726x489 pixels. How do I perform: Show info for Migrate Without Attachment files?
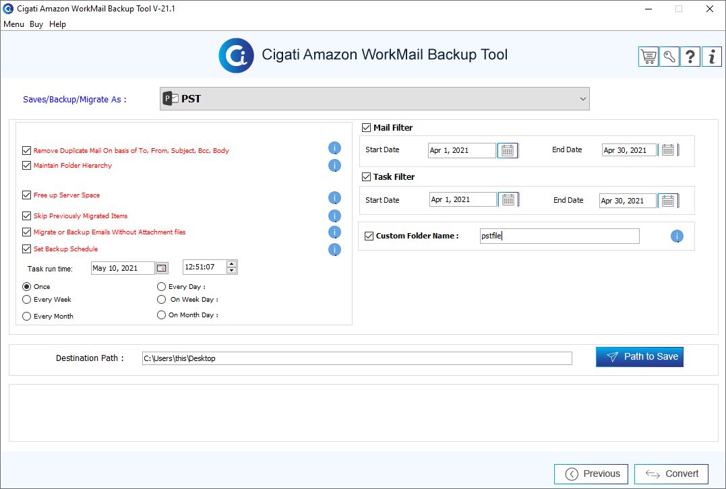pos(334,232)
